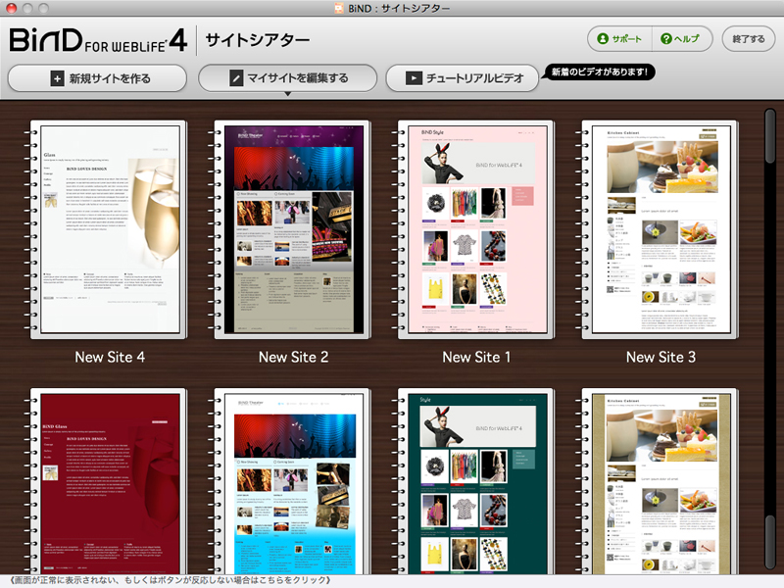Select the New Site 4 thumbnail
The width and height of the screenshot is (784, 588).
click(110, 229)
